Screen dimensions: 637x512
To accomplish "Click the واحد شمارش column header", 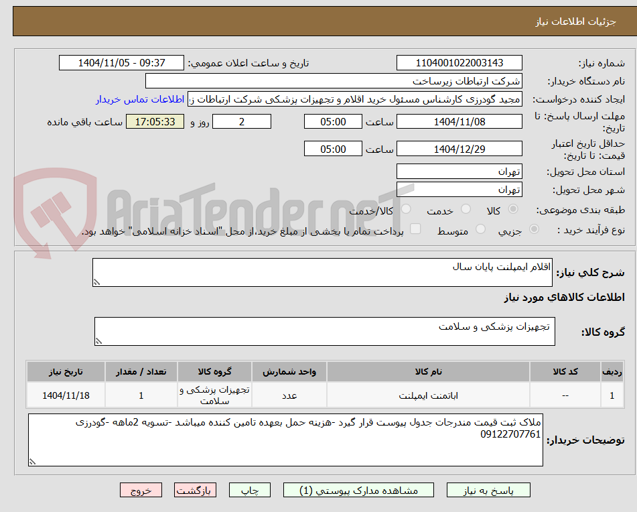I will tap(289, 372).
